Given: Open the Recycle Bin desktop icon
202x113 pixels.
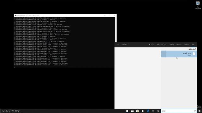Looking at the screenshot, I should pos(198,5).
